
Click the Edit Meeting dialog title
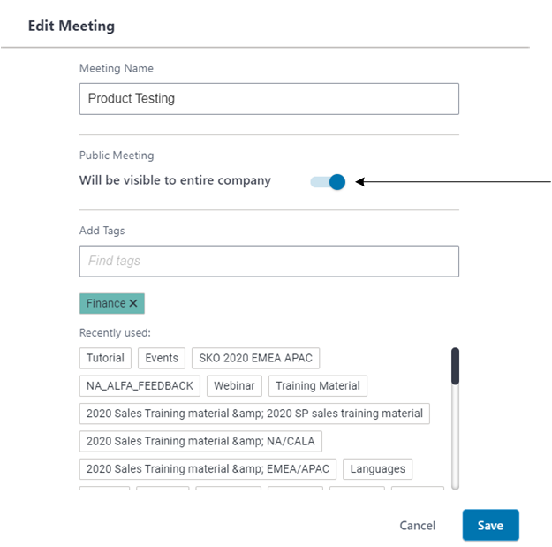pyautogui.click(x=72, y=26)
